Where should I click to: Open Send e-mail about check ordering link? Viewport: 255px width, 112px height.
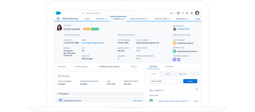coord(173,101)
